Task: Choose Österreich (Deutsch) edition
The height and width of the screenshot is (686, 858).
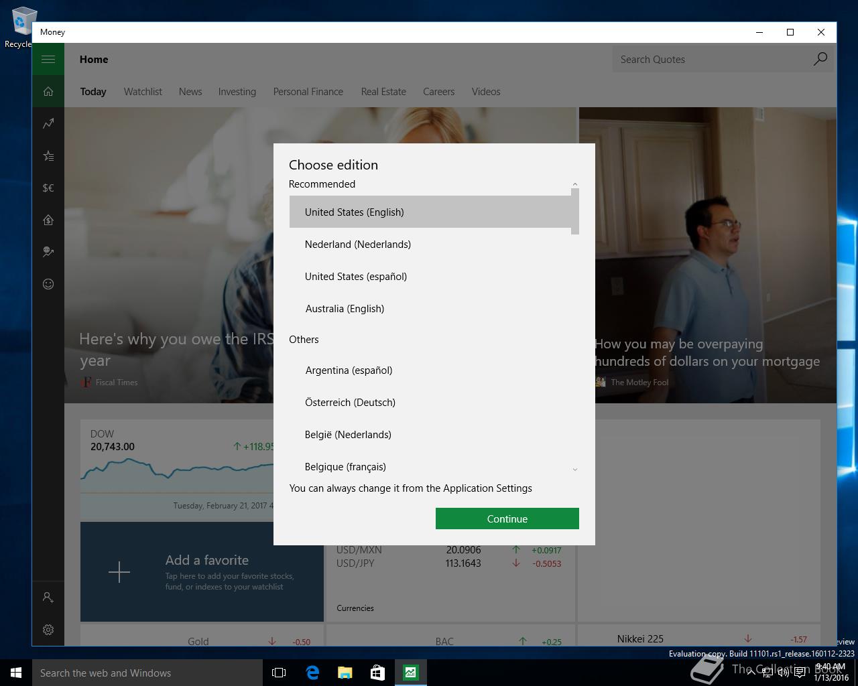Action: pyautogui.click(x=430, y=402)
